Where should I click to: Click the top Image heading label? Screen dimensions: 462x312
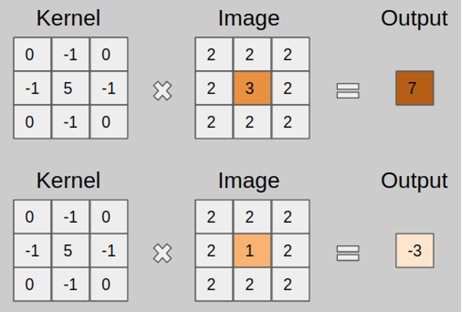[x=249, y=19]
